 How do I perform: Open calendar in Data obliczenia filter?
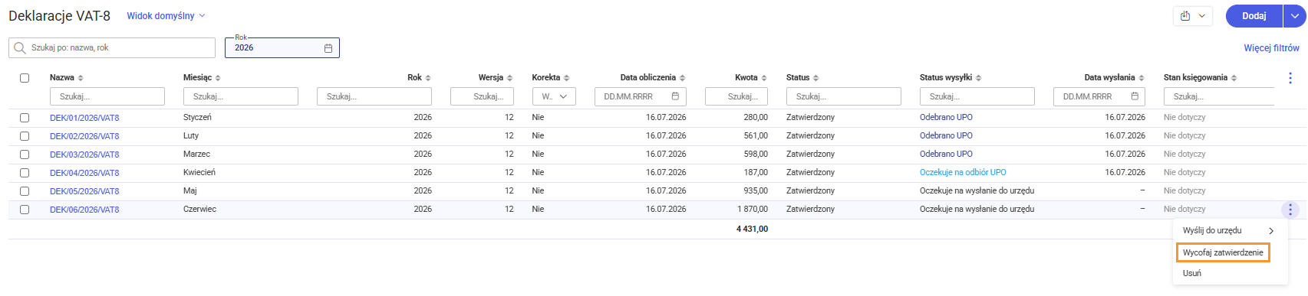[x=675, y=96]
